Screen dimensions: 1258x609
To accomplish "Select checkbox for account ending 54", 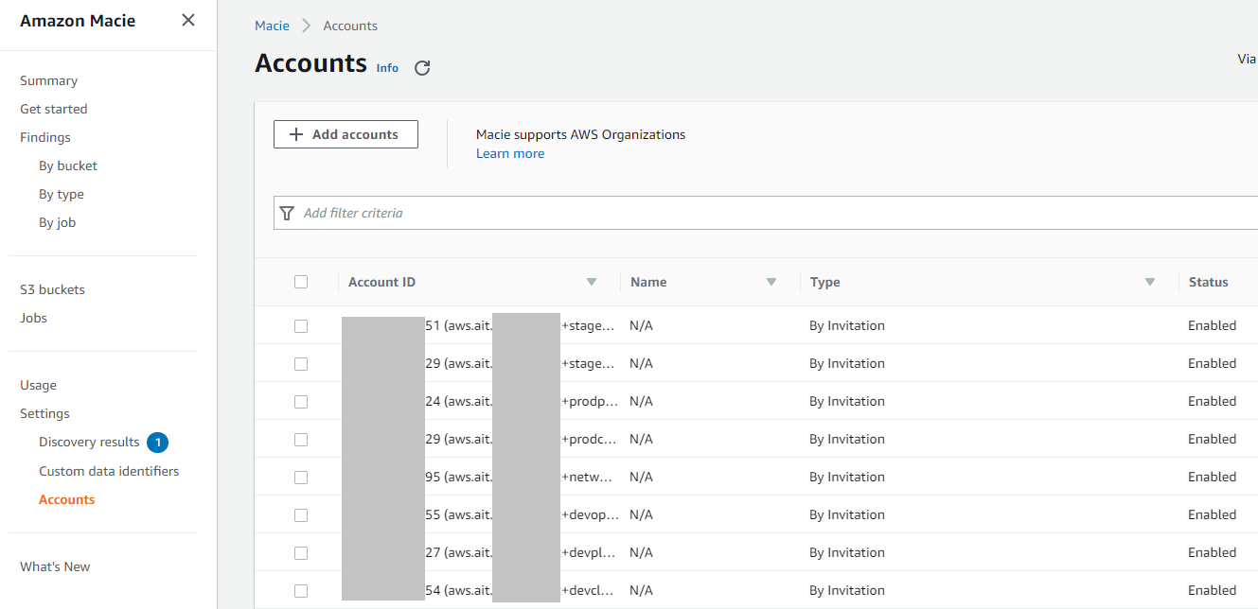I will pyautogui.click(x=301, y=590).
